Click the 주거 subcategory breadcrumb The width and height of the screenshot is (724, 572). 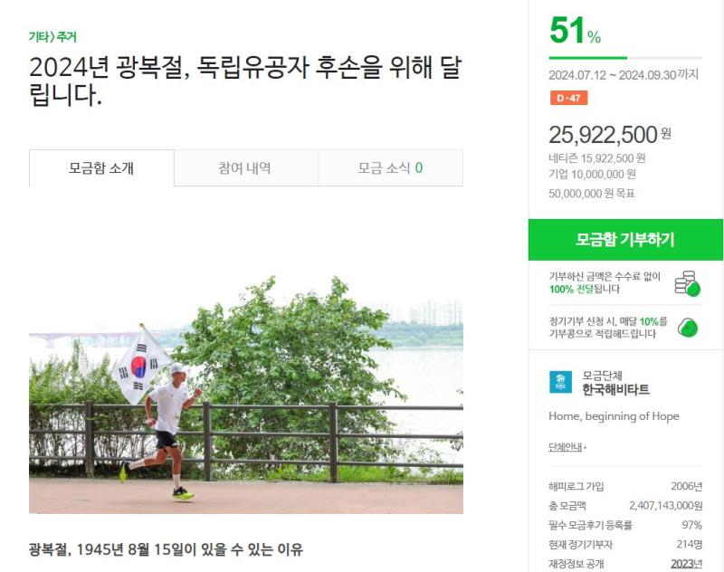(67, 37)
